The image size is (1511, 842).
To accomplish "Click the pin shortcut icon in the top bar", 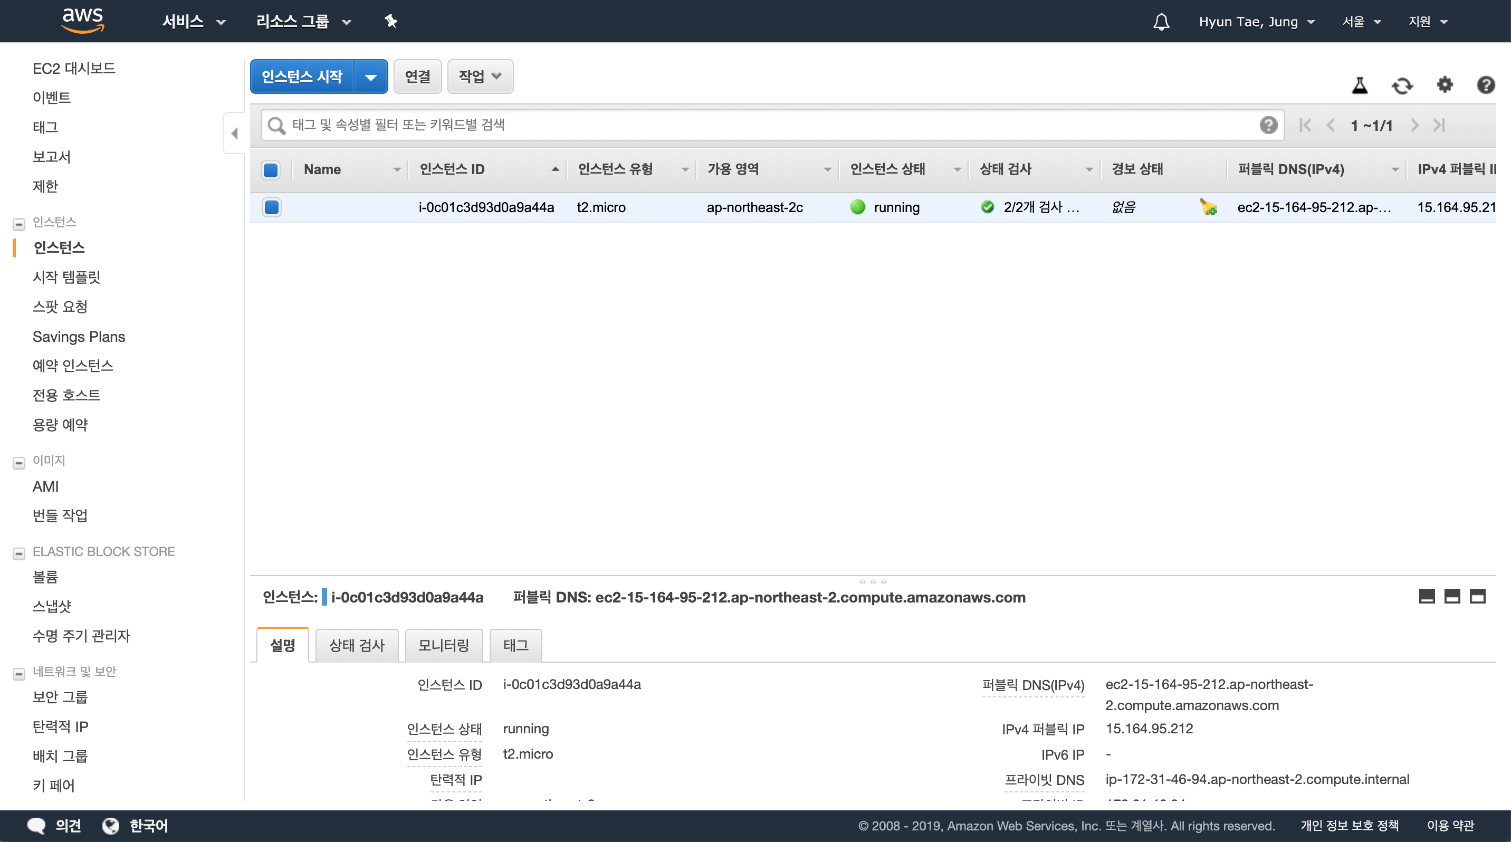I will (390, 22).
